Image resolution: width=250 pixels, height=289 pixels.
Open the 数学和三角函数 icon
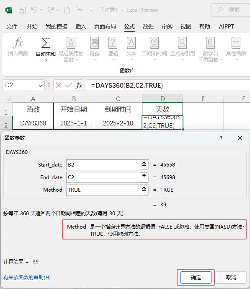(210, 43)
